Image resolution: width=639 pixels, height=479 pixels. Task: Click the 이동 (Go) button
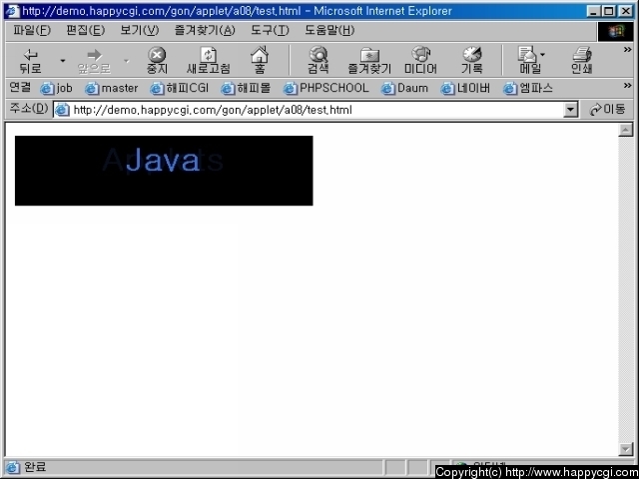607,109
